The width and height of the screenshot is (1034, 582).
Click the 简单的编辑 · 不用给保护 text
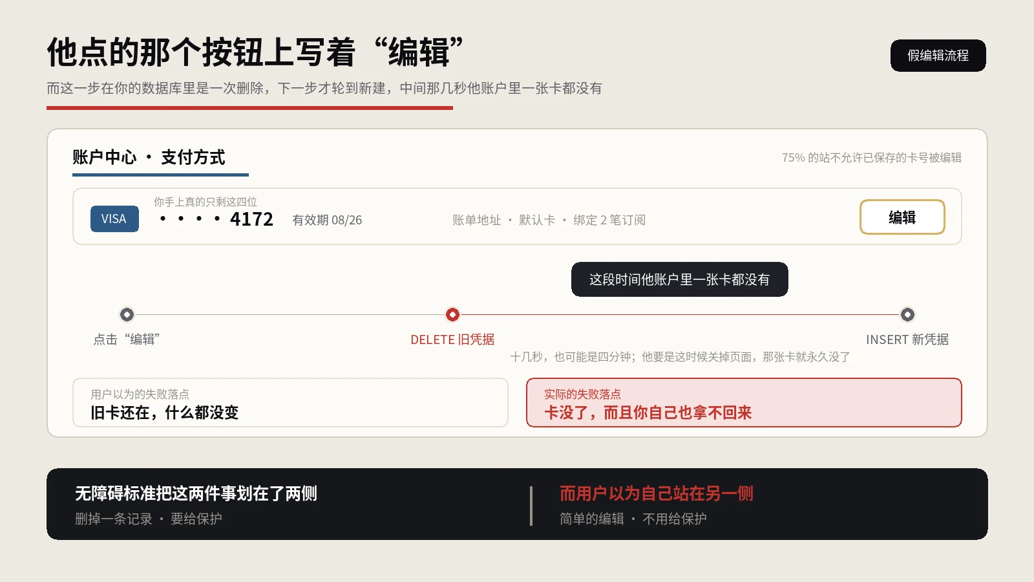pyautogui.click(x=633, y=519)
